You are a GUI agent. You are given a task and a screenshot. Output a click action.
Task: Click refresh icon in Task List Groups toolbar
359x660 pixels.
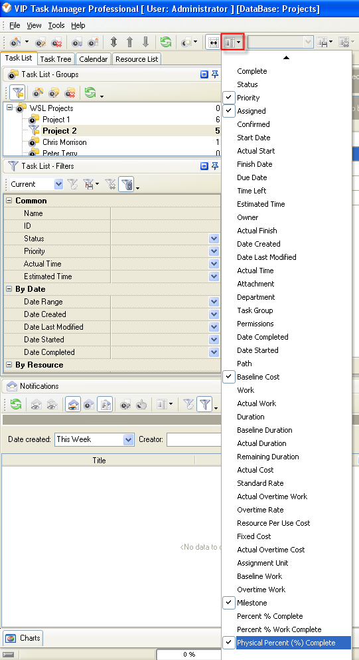90,92
